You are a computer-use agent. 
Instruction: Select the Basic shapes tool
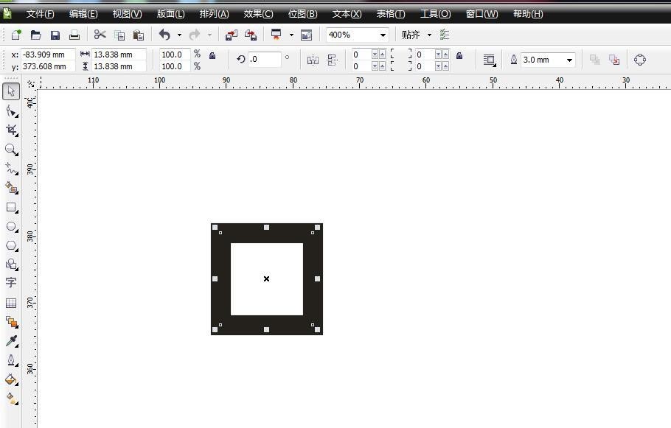coord(12,264)
